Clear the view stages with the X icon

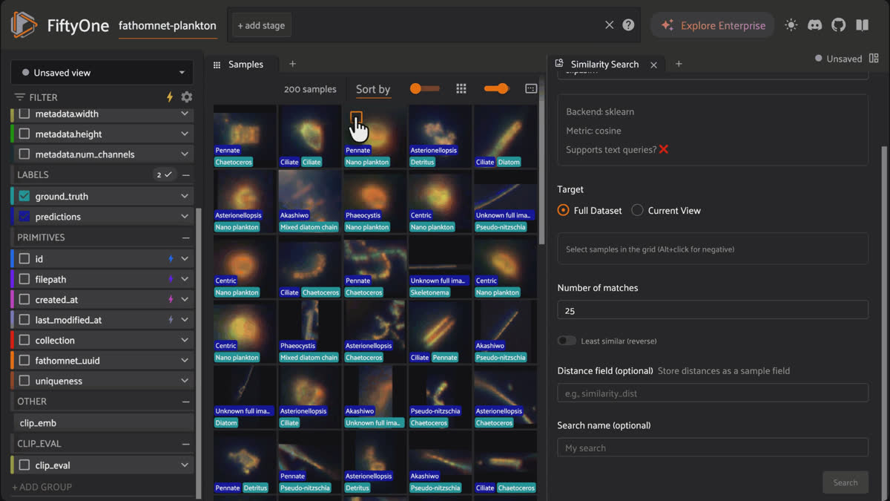coord(609,25)
